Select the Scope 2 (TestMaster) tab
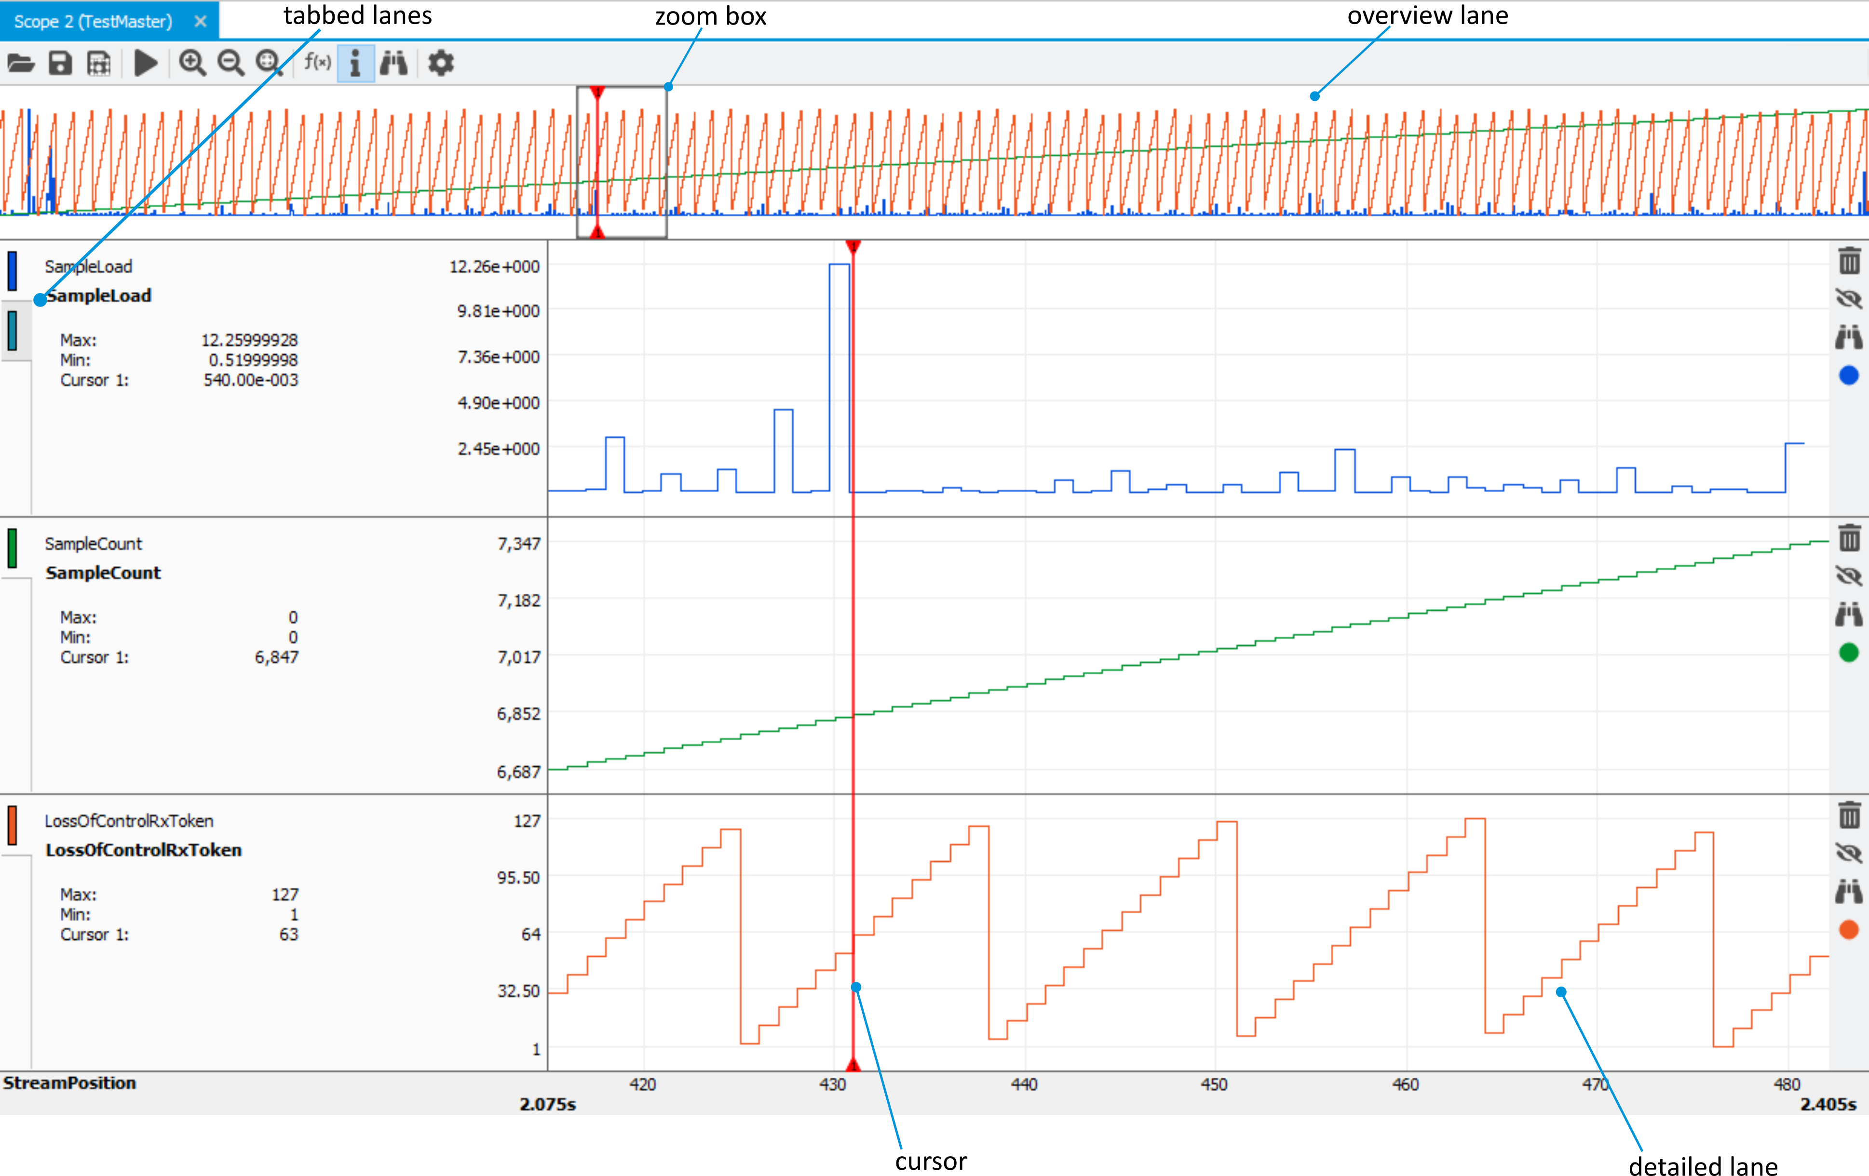Screen dimensions: 1869x1176 point(108,21)
